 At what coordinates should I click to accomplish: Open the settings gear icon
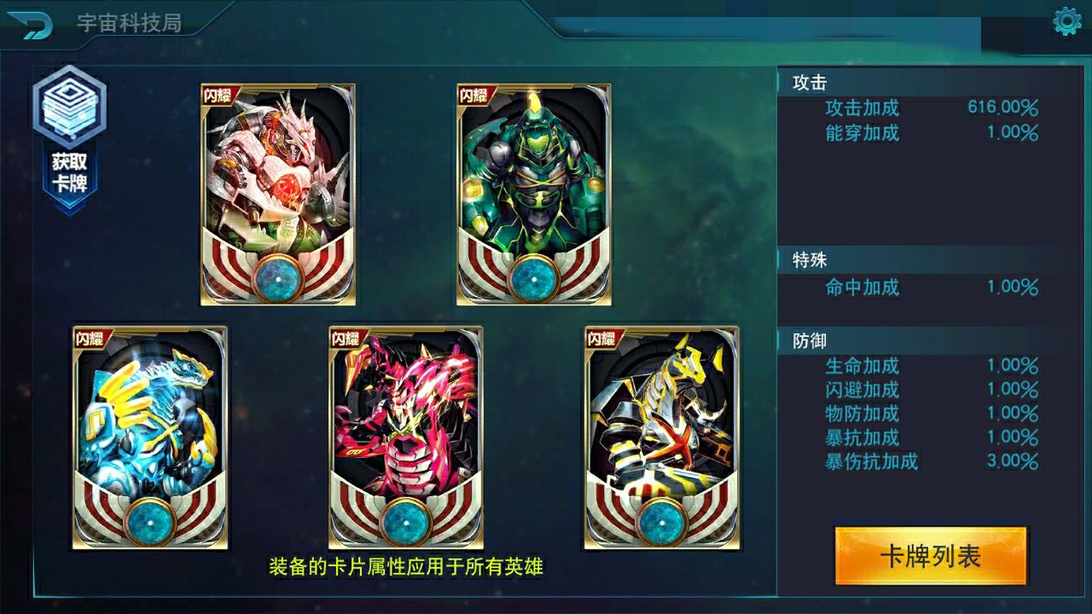click(1067, 21)
